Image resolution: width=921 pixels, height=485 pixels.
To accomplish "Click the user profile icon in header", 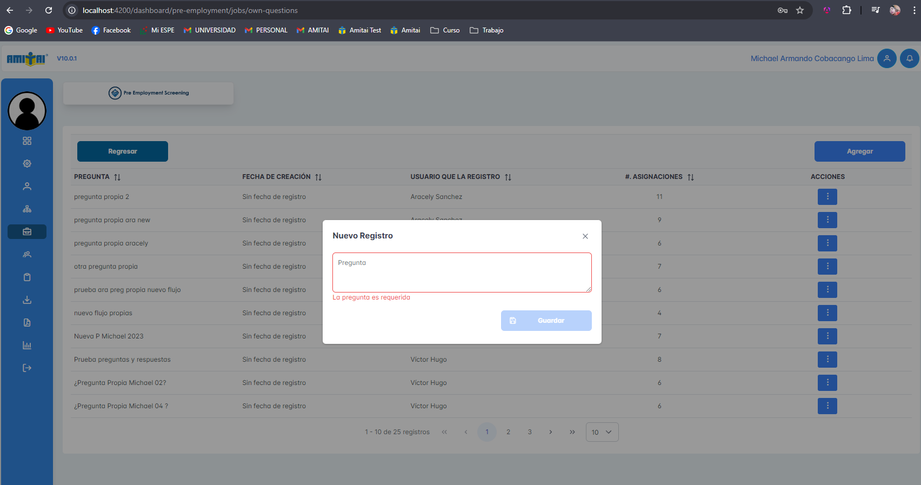I will [886, 58].
